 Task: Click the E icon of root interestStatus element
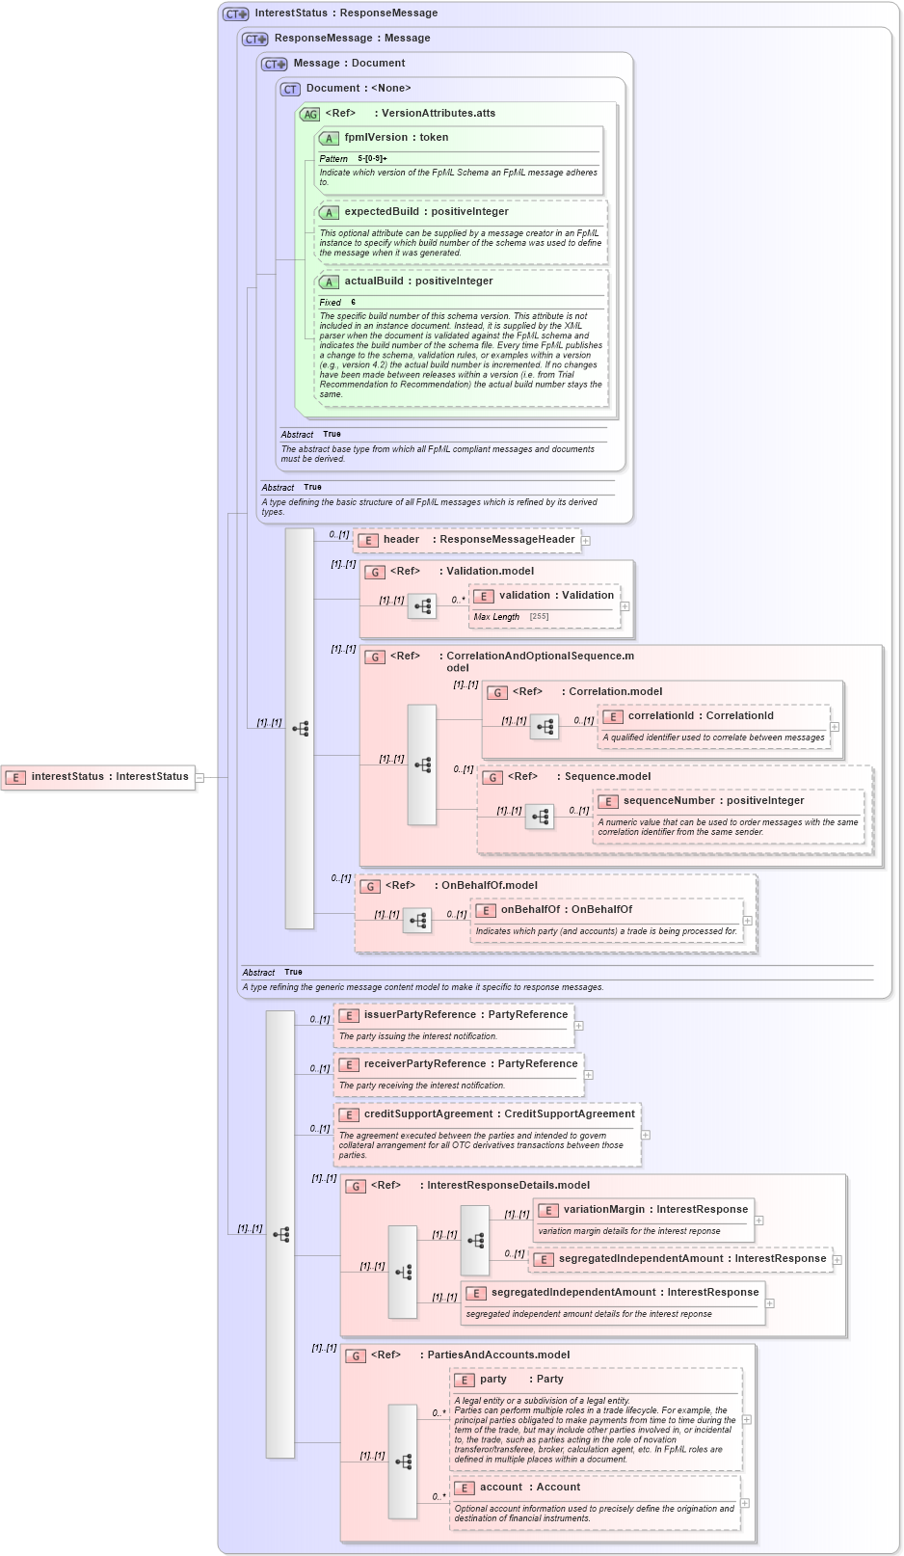15,777
